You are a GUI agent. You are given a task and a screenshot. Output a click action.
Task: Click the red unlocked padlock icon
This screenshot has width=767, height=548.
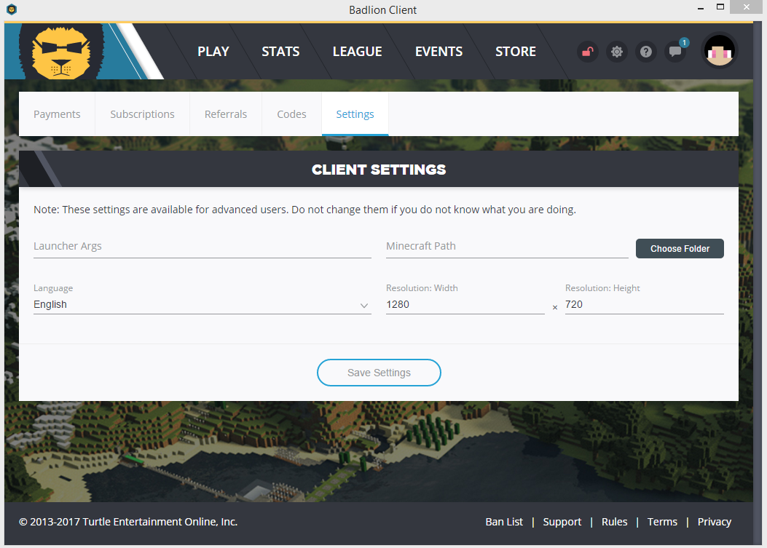click(x=588, y=52)
